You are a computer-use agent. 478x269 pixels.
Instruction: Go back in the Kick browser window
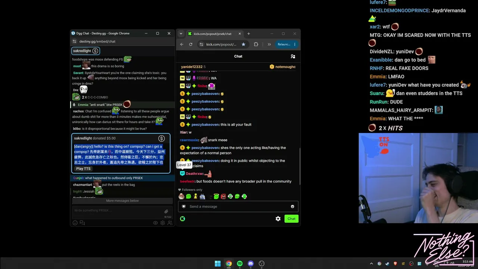(182, 44)
